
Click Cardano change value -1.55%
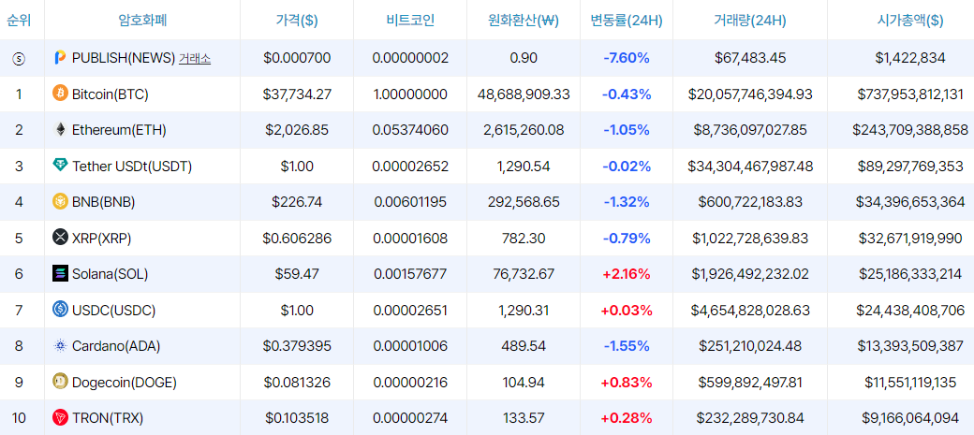627,346
